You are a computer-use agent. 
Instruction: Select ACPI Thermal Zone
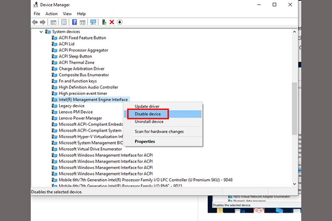77,62
